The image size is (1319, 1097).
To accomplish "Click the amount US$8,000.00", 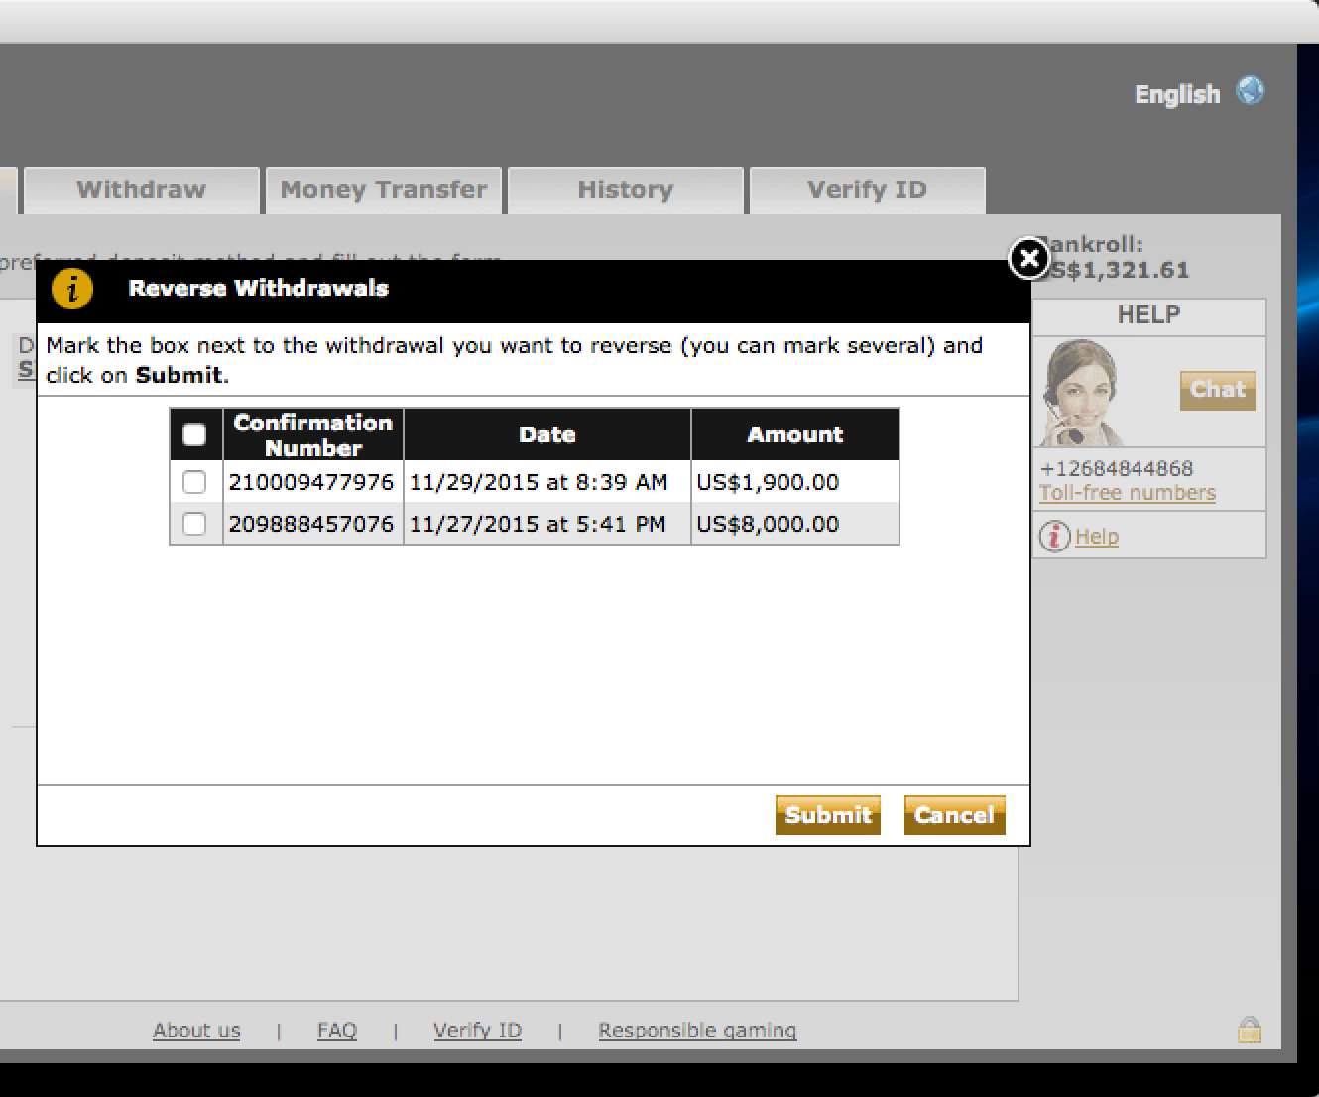I will 768,524.
